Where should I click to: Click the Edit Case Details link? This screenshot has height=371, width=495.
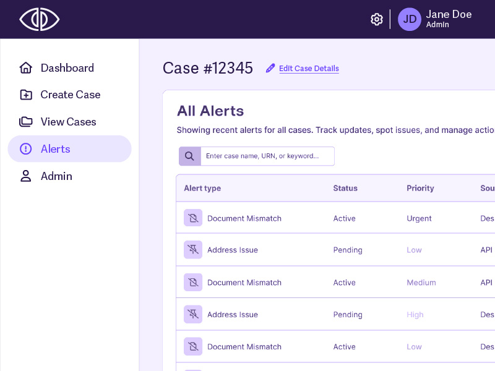click(x=309, y=69)
